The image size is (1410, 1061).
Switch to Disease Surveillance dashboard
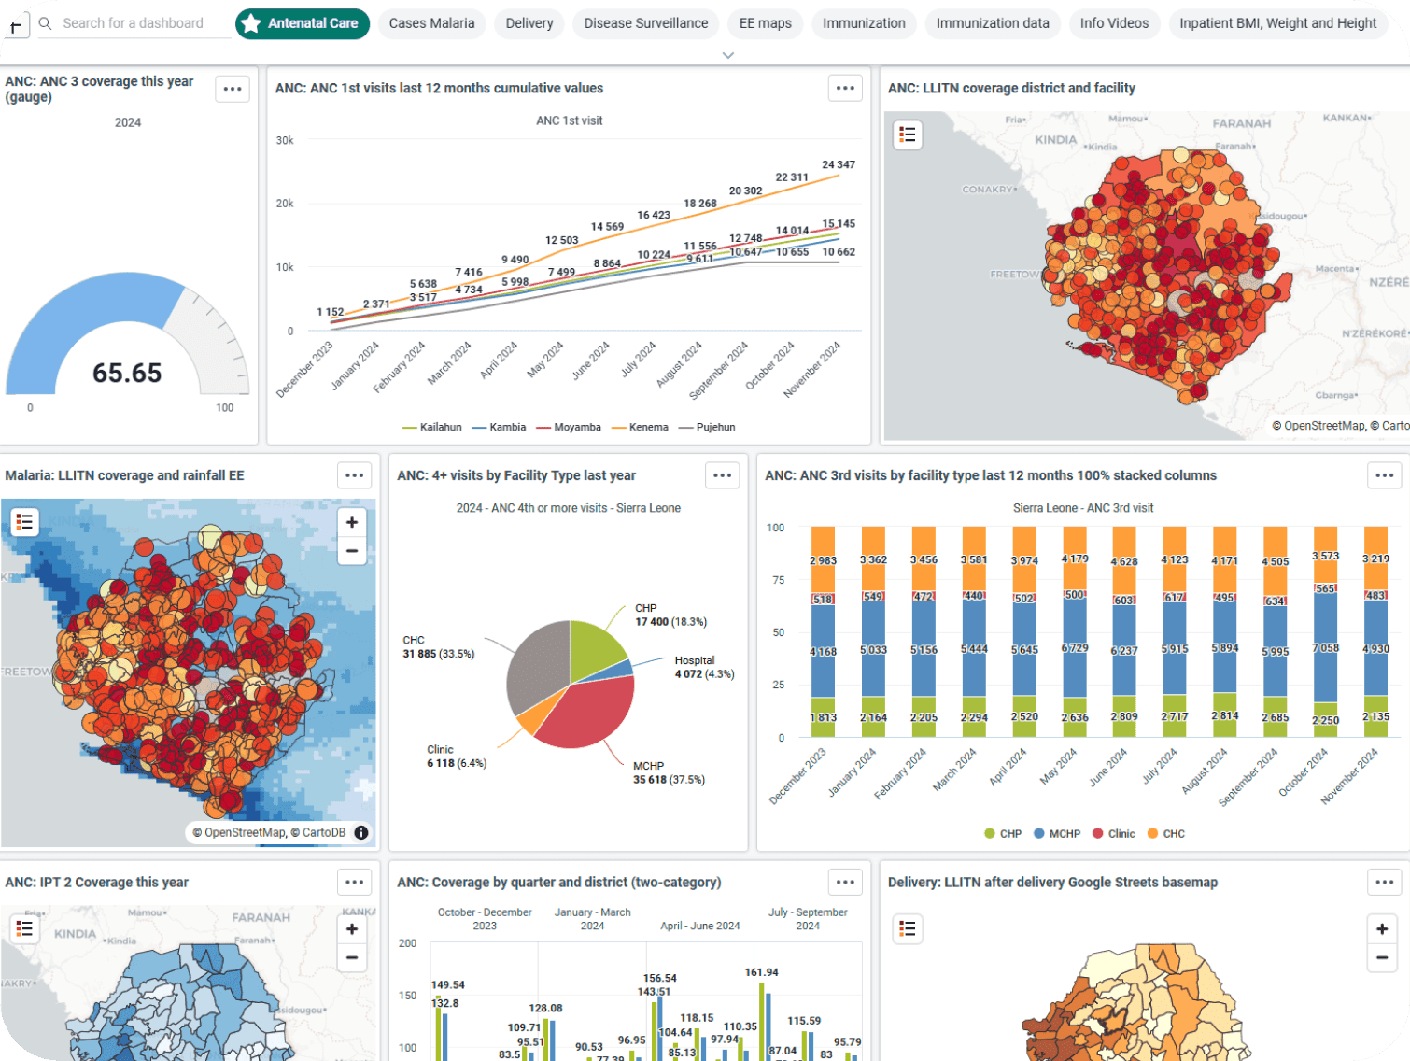(x=646, y=23)
